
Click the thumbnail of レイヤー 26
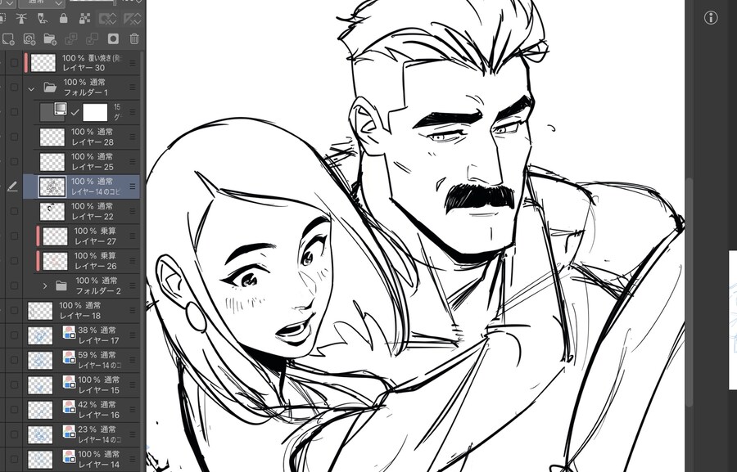click(x=54, y=261)
